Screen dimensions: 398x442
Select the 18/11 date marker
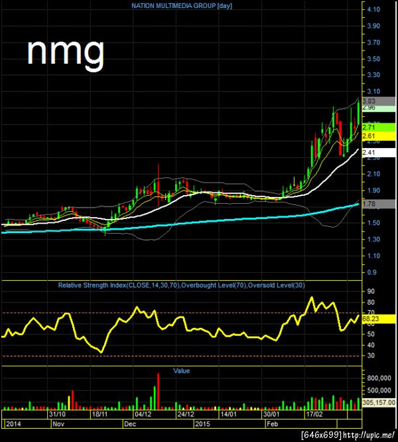[x=100, y=414]
